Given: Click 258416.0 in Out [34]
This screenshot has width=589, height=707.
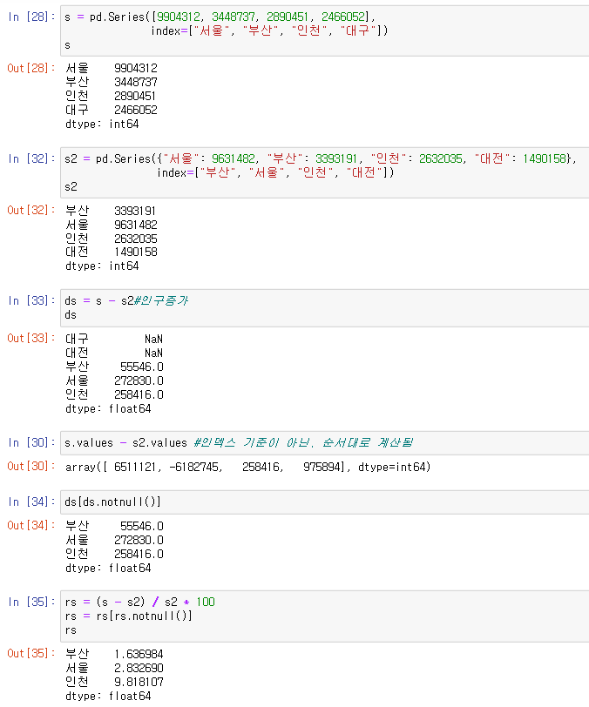Looking at the screenshot, I should pos(139,554).
